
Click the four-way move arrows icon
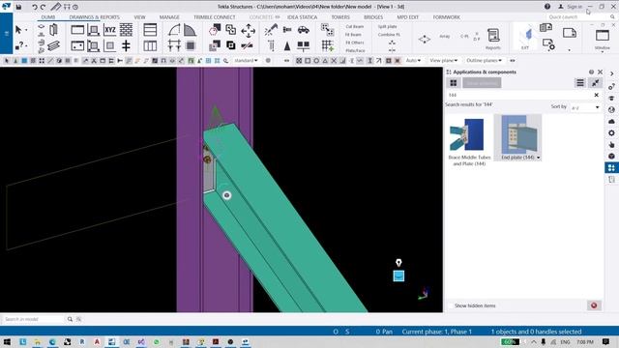248,30
